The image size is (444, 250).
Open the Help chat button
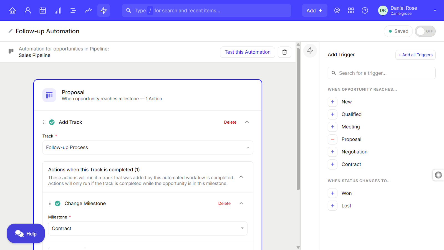[26, 233]
